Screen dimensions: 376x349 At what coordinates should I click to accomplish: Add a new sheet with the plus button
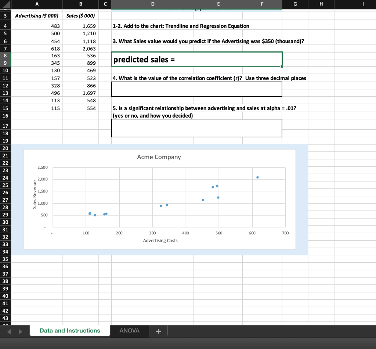tap(158, 331)
